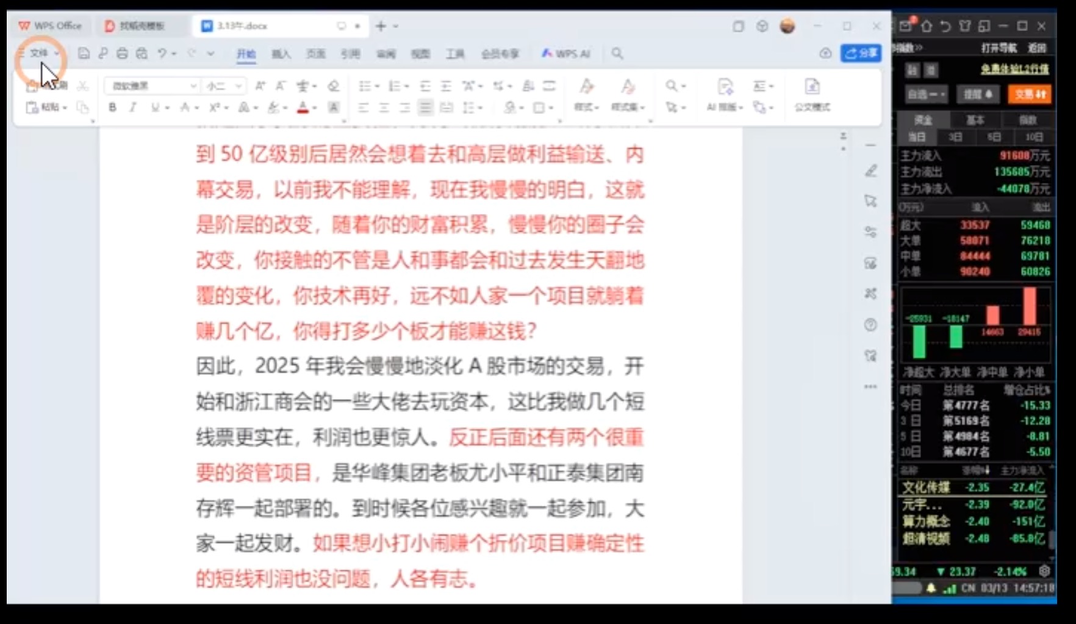Click the 交易 button in the stock panel

tap(1029, 95)
